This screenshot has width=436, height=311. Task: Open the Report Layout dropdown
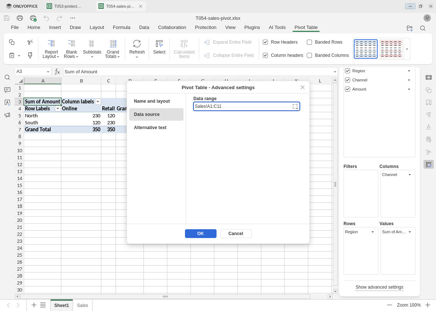[x=51, y=49]
